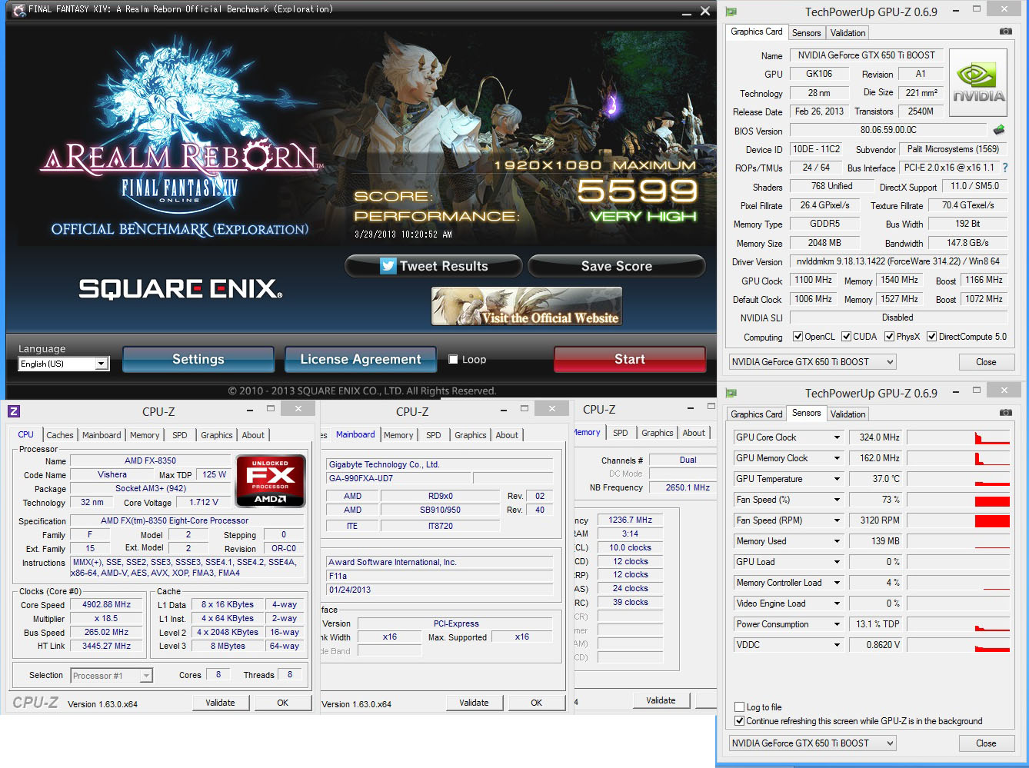This screenshot has height=768, width=1029.
Task: Open the VDDC sensor dropdown
Action: [838, 645]
